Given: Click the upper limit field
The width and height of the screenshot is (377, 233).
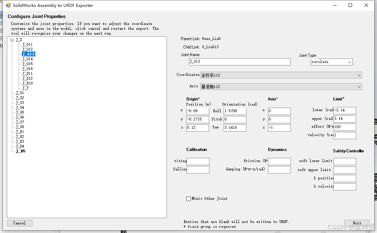Looking at the screenshot, I should (344, 119).
